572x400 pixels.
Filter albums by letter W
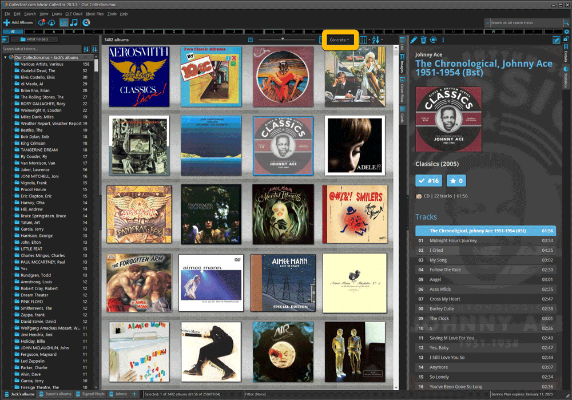[x=493, y=31]
